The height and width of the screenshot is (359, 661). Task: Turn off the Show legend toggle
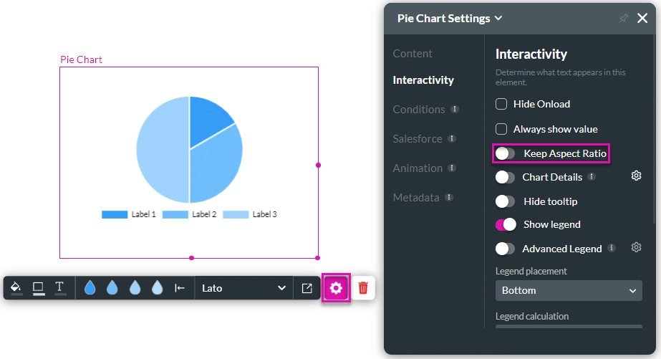click(x=506, y=224)
